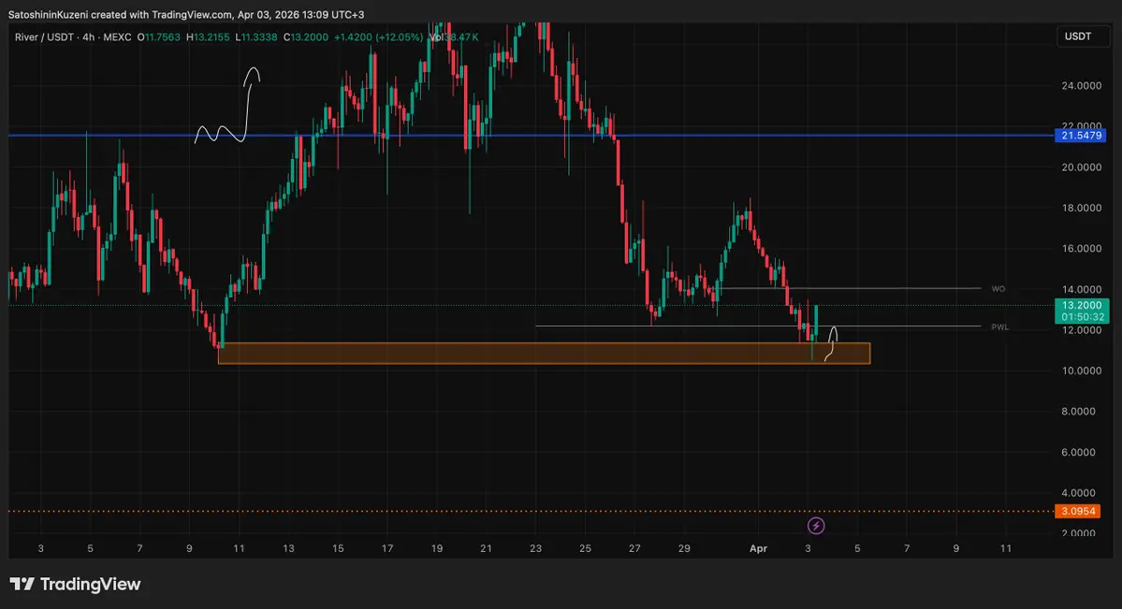The width and height of the screenshot is (1122, 609).
Task: Click the O11.7563 open value in legend
Action: [x=158, y=37]
